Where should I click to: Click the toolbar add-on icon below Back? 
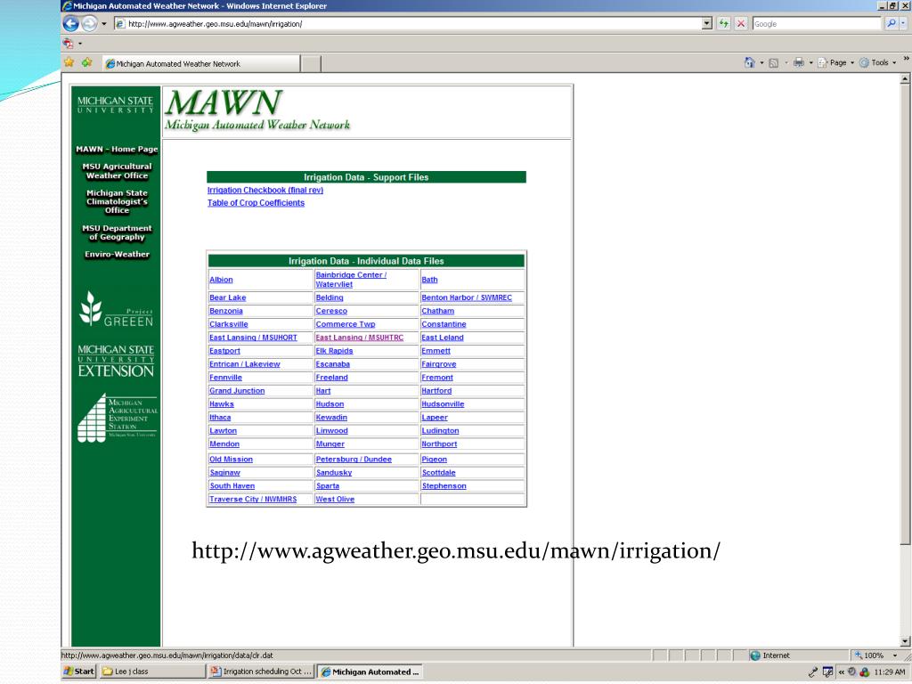click(x=69, y=43)
